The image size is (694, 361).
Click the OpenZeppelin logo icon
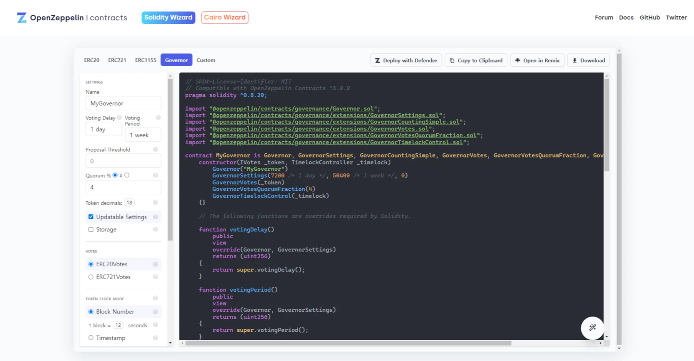22,18
